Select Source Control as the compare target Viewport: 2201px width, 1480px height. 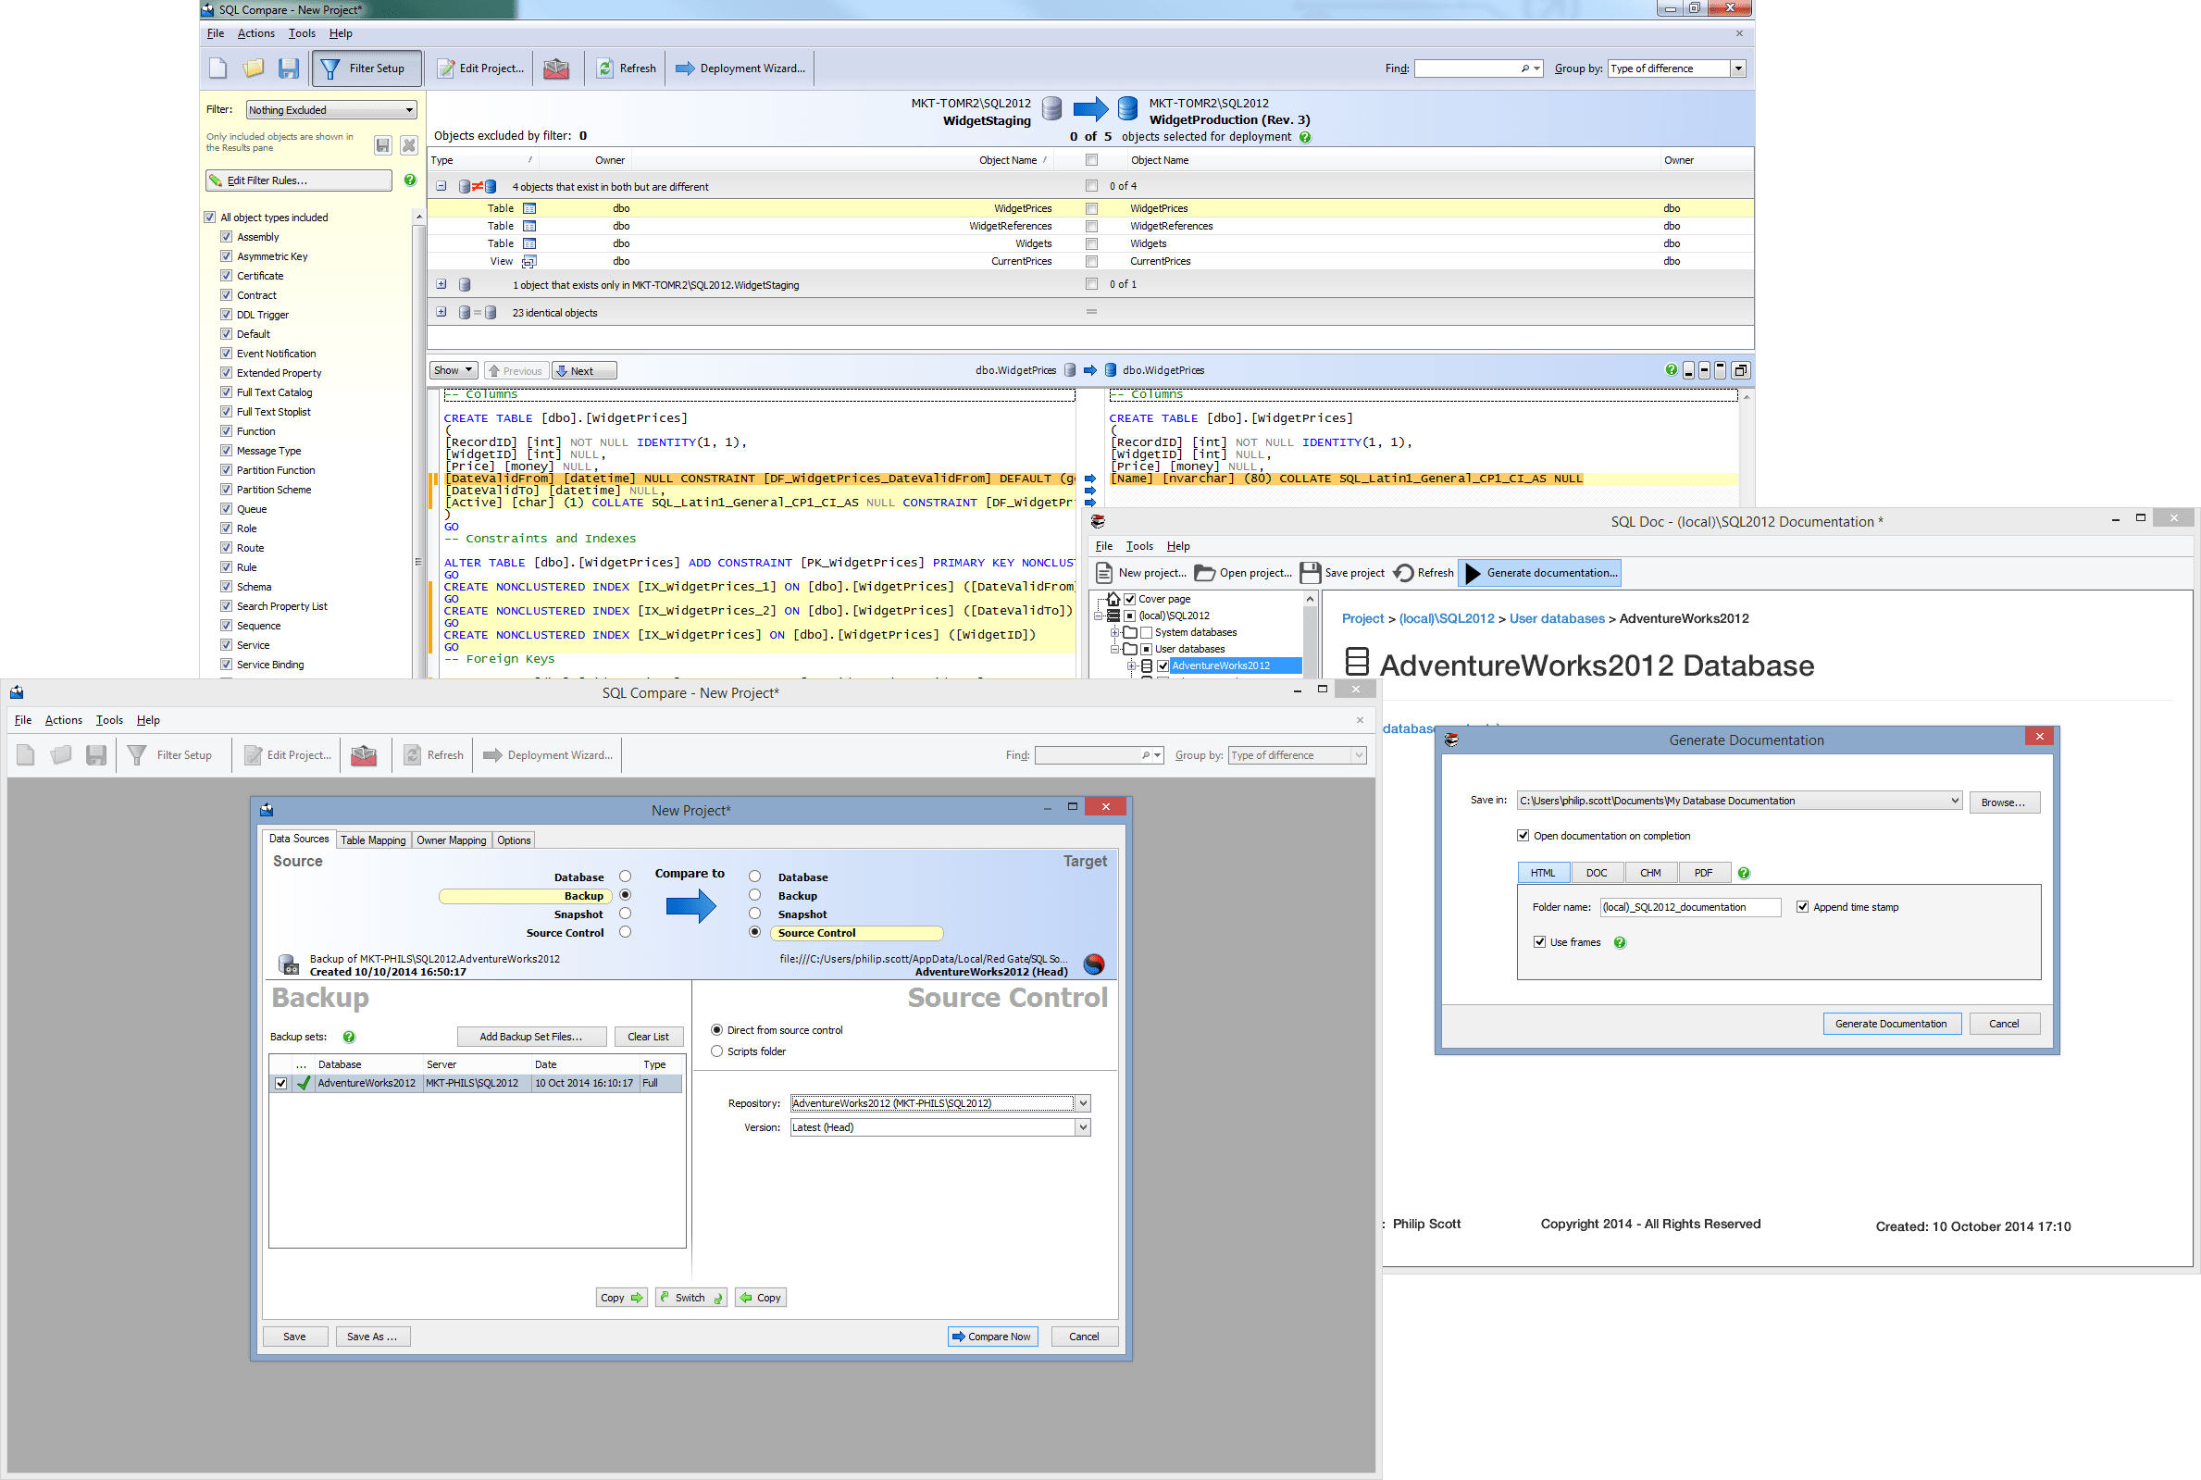[x=753, y=933]
